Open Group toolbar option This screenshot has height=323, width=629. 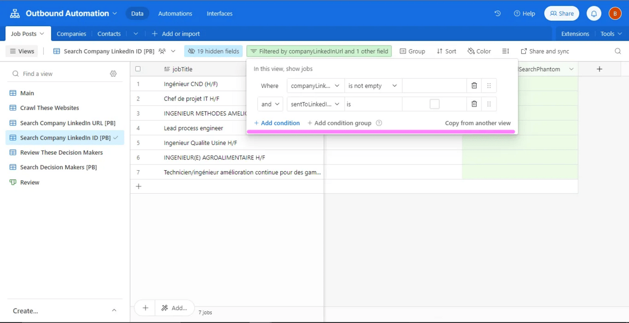(412, 51)
